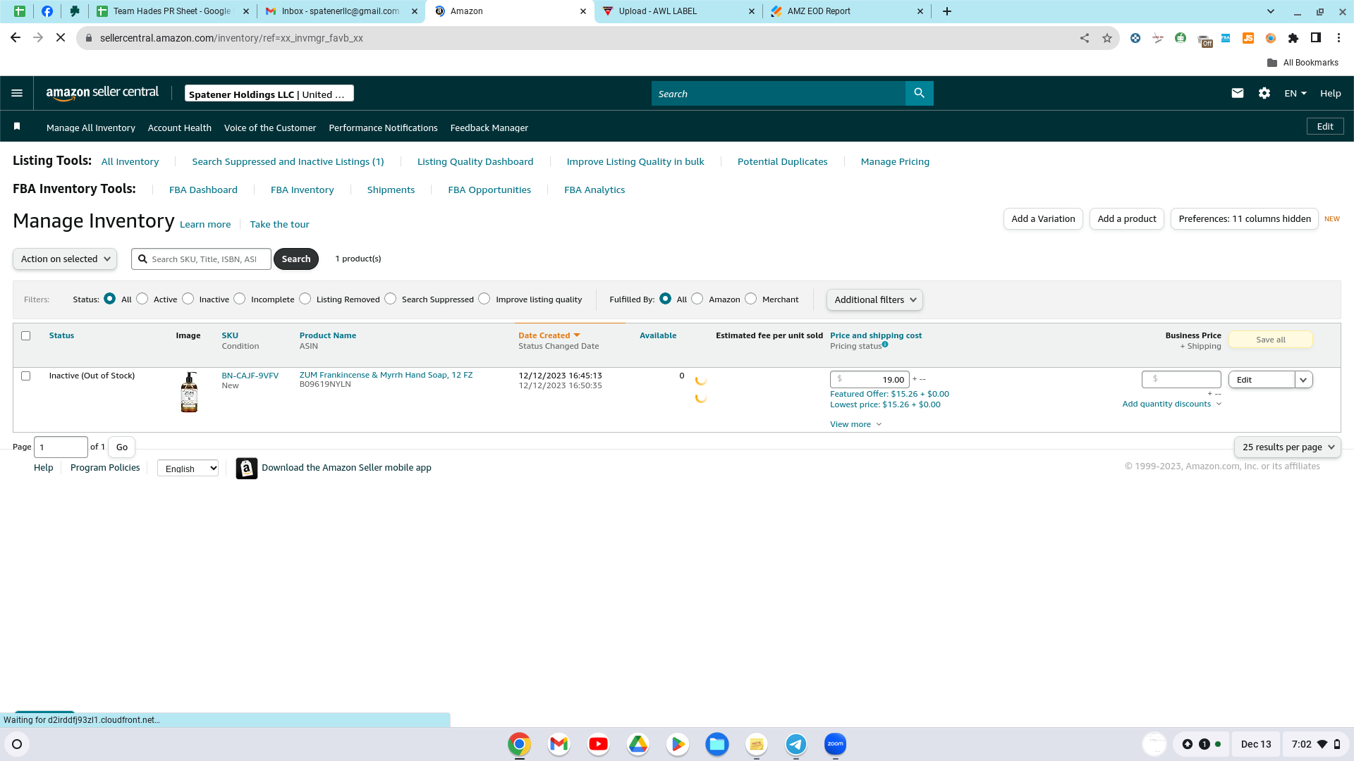Open the Seller Central hamburger menu
The height and width of the screenshot is (761, 1354).
[x=17, y=93]
